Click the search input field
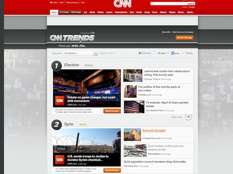The width and height of the screenshot is (233, 174). [169, 3]
